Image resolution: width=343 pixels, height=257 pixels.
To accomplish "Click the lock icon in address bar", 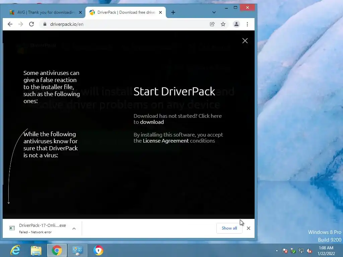I will tap(45, 24).
